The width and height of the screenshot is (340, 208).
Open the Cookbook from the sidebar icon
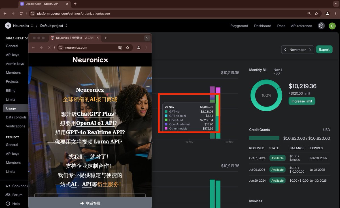(x=8, y=186)
